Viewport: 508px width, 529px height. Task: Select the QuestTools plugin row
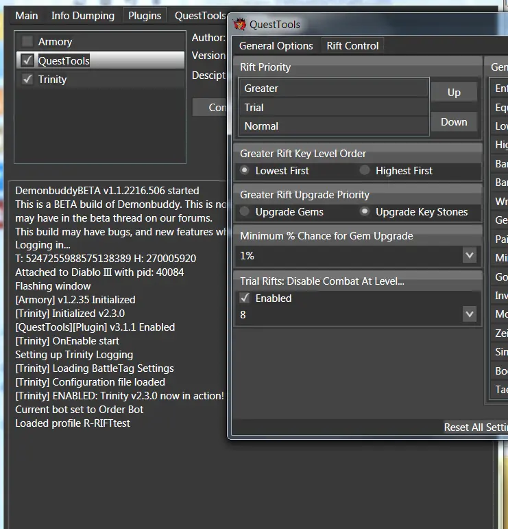click(101, 60)
